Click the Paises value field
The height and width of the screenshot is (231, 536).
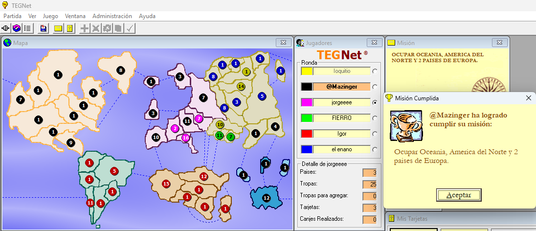coord(370,172)
